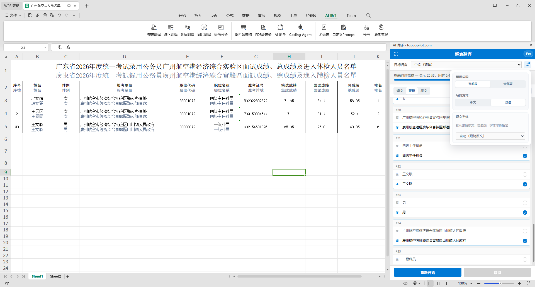Choose 译文 write-back mode

473,102
